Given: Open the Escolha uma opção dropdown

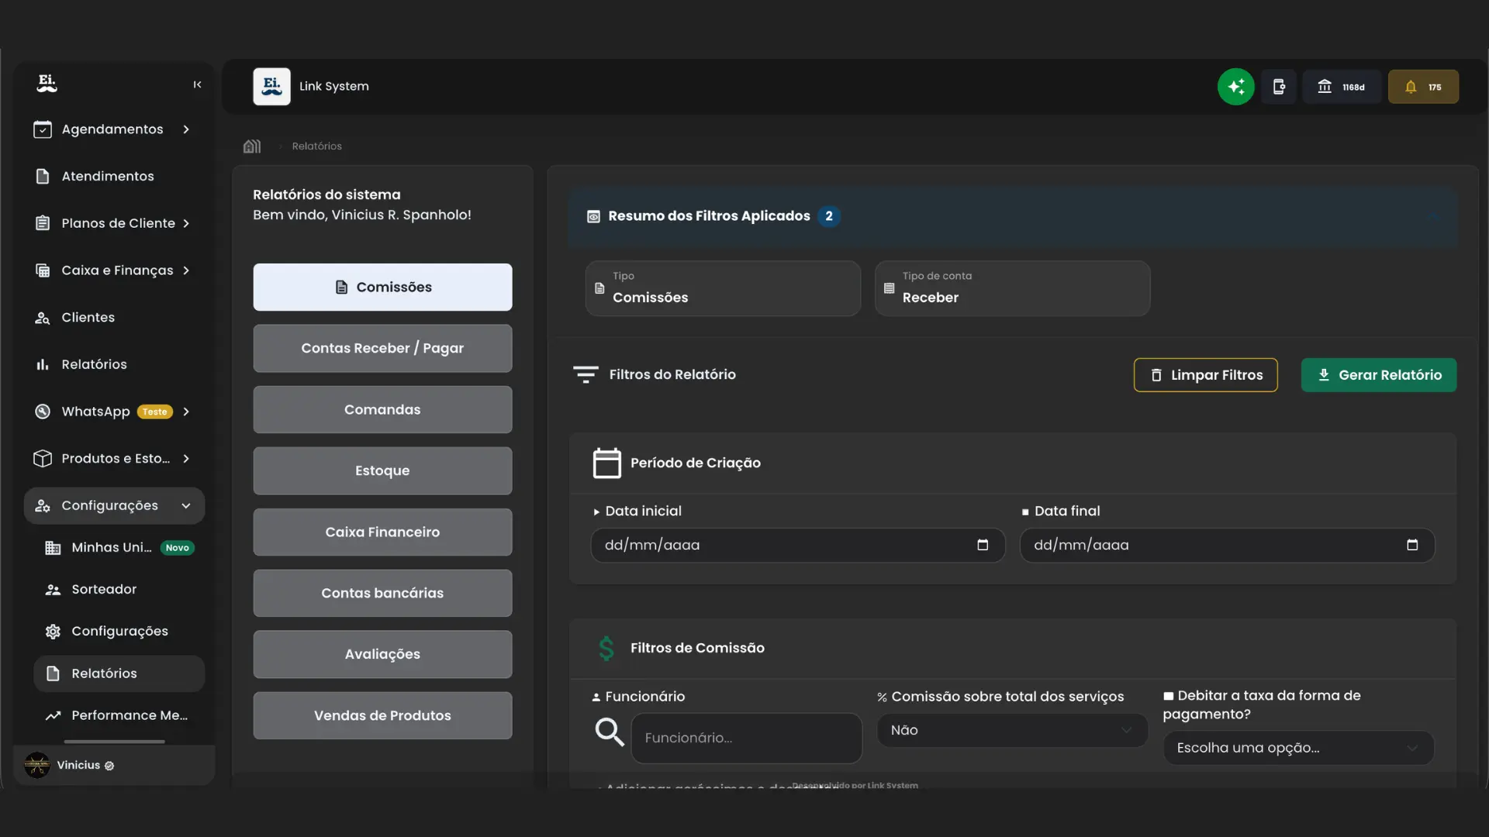Looking at the screenshot, I should pyautogui.click(x=1297, y=747).
